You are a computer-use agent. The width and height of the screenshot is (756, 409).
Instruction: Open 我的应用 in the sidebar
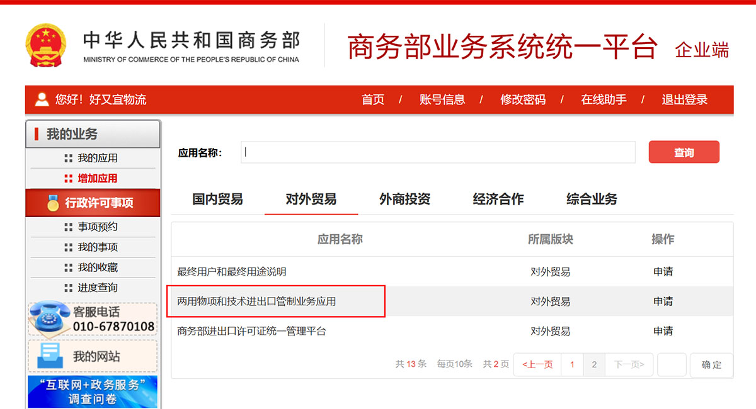click(x=98, y=158)
